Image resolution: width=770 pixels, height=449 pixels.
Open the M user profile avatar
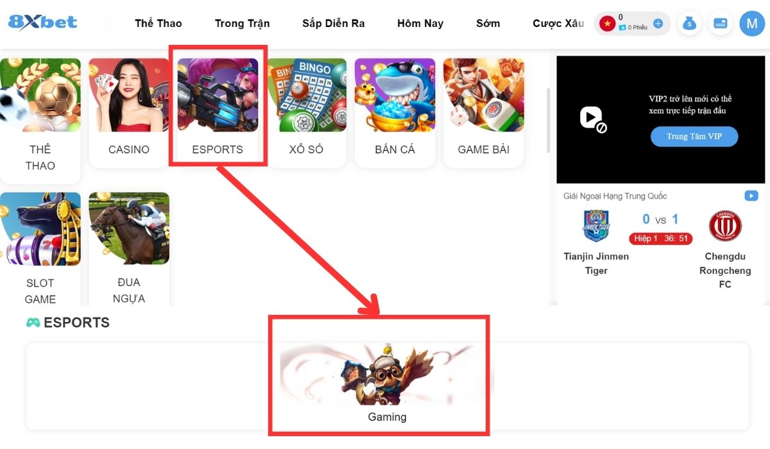pyautogui.click(x=752, y=24)
